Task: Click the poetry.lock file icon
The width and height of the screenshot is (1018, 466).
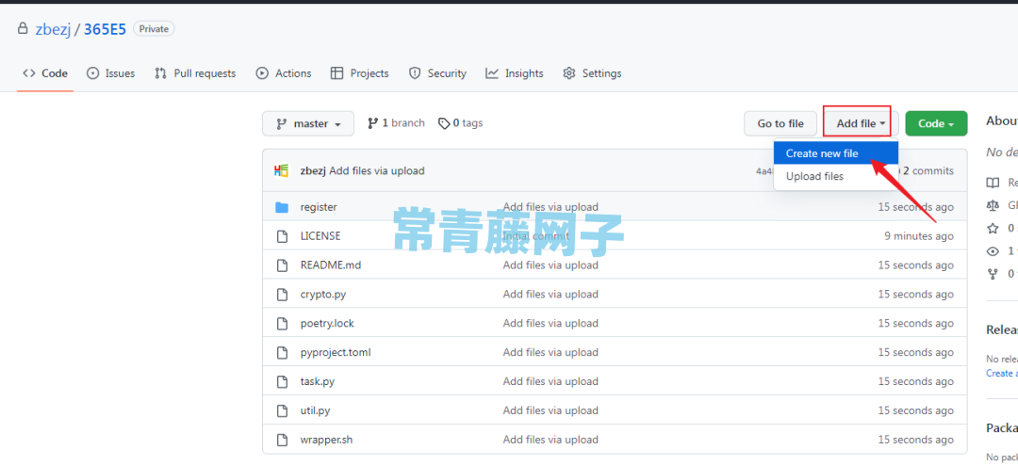Action: click(x=282, y=324)
